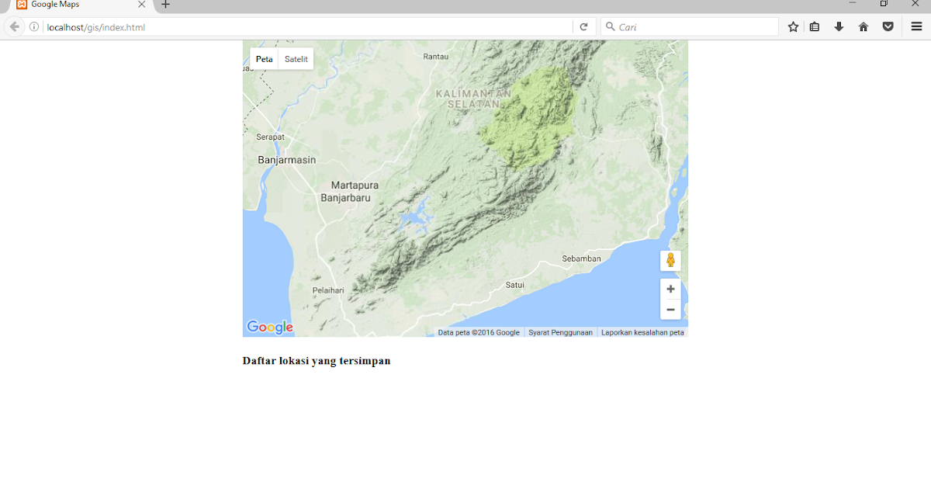The height and width of the screenshot is (489, 931).
Task: Open the Pocket save icon in toolbar
Action: pos(888,26)
